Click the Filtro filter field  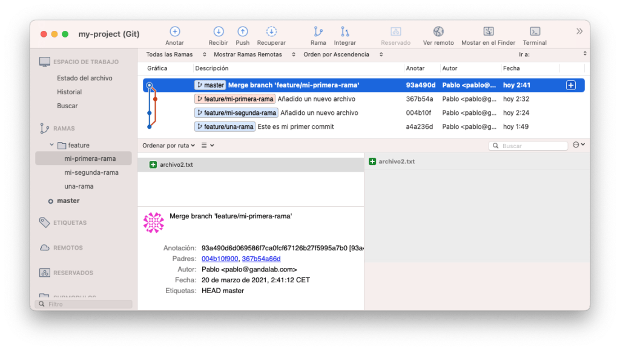pyautogui.click(x=84, y=304)
